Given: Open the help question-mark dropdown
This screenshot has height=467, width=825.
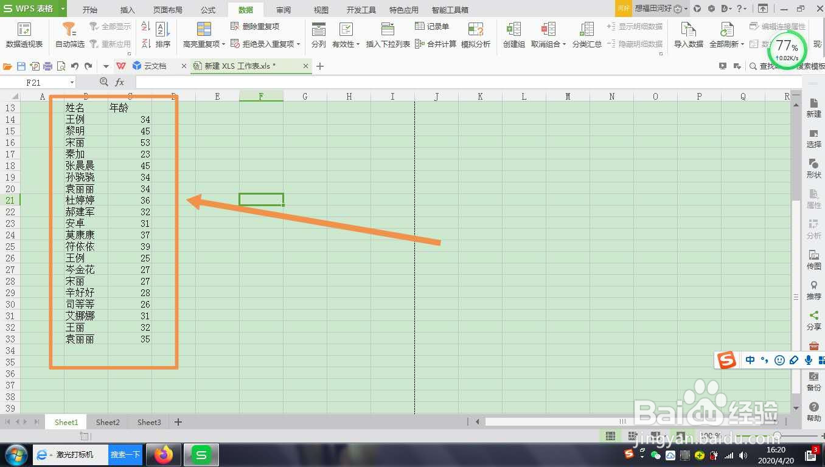Looking at the screenshot, I should click(x=742, y=9).
